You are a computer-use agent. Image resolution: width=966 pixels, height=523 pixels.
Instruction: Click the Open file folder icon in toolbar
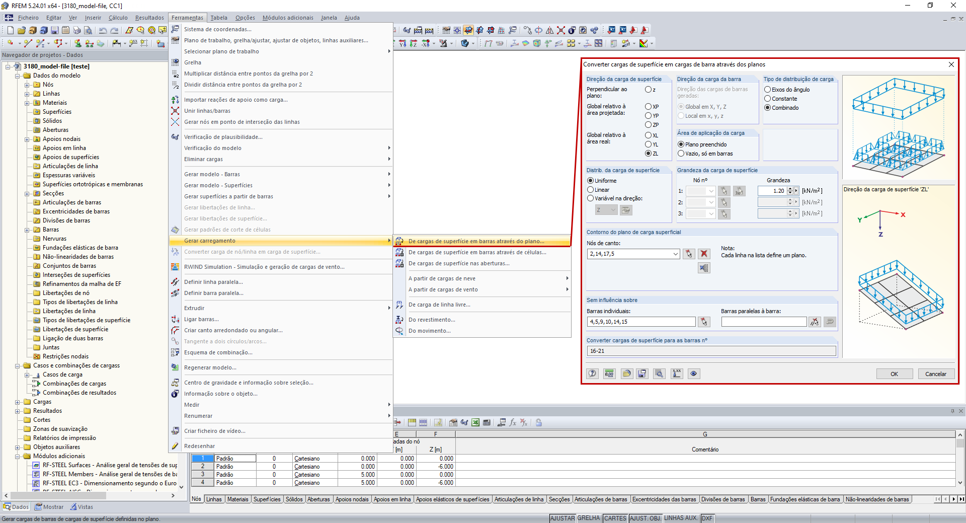(x=21, y=30)
